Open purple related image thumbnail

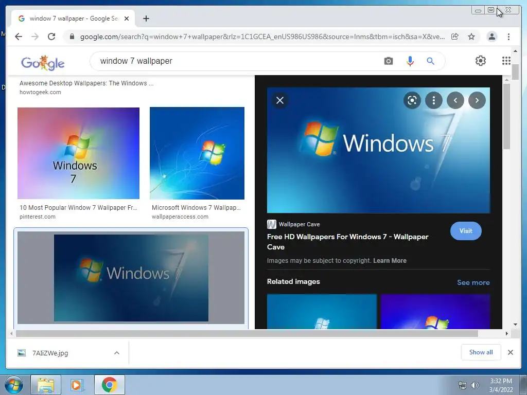pyautogui.click(x=435, y=311)
